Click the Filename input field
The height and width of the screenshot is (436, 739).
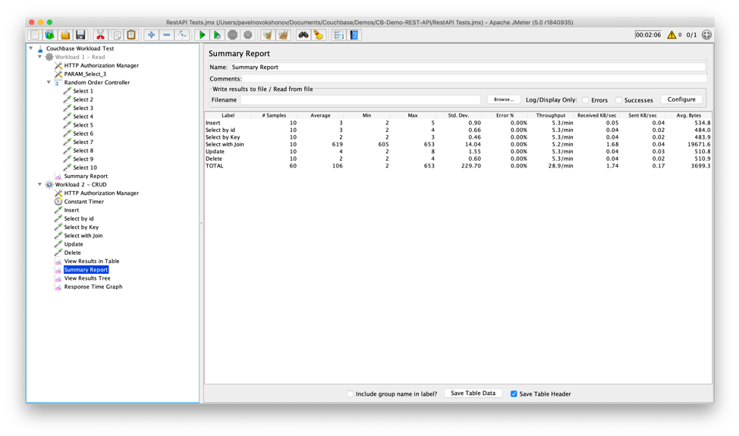pyautogui.click(x=360, y=100)
